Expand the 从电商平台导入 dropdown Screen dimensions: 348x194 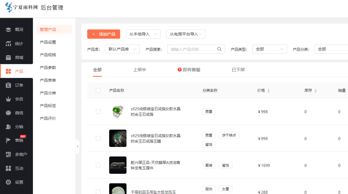[186, 34]
